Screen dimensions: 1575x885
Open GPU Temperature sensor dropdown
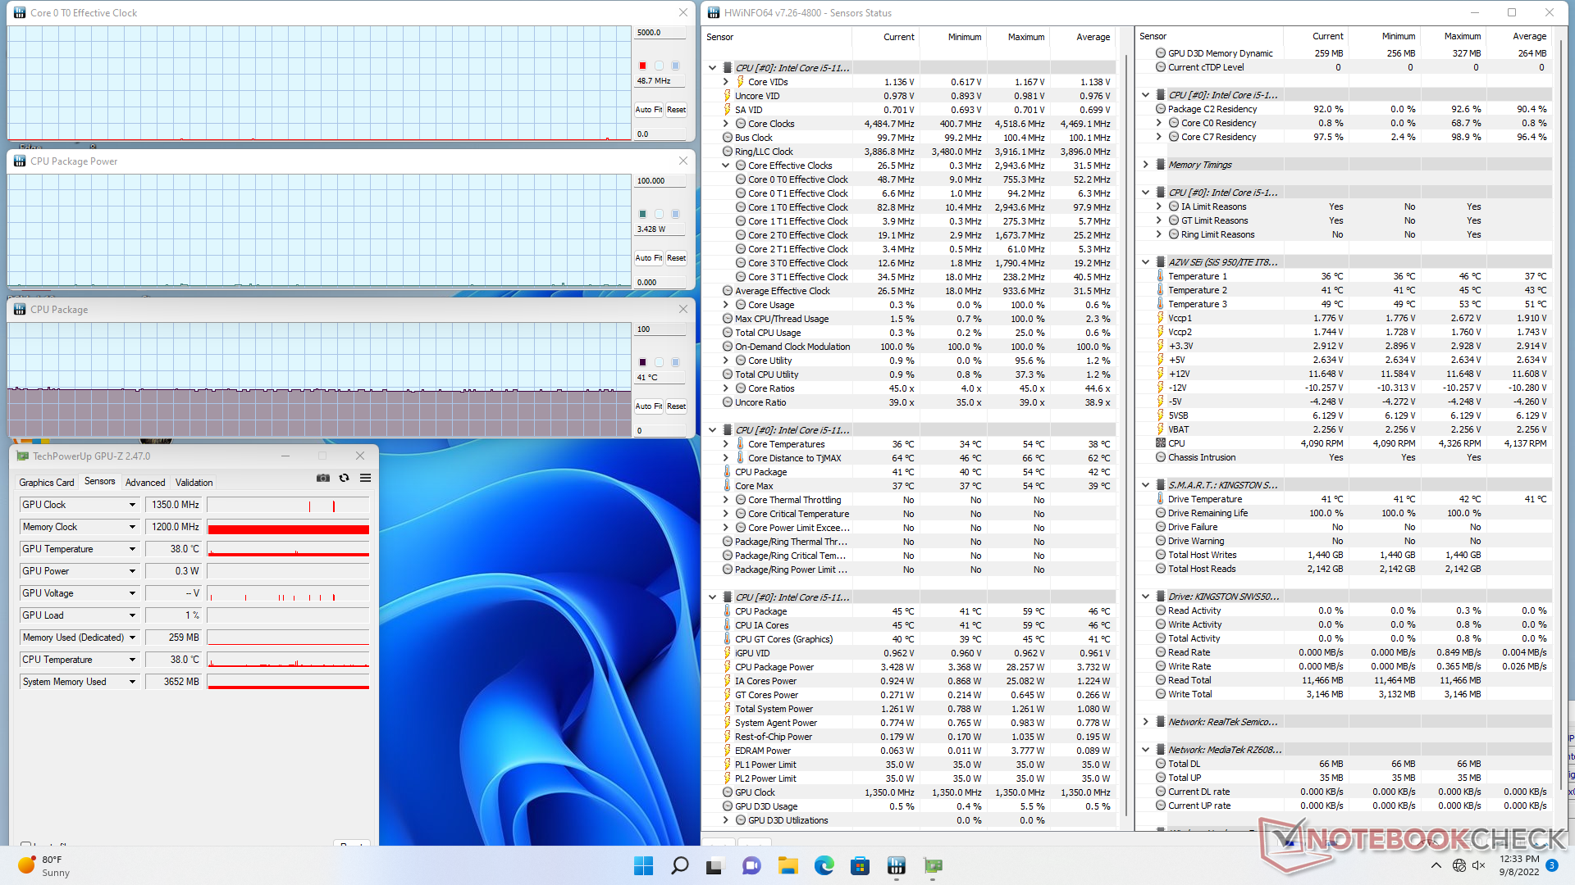[x=132, y=549]
